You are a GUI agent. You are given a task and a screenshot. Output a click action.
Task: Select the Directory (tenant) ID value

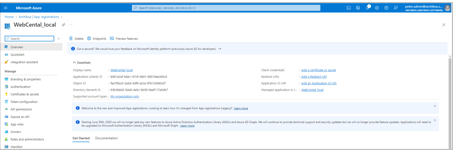(139, 90)
